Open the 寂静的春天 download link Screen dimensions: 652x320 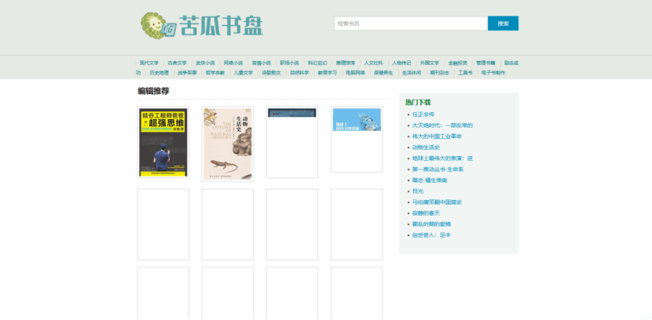tap(426, 213)
